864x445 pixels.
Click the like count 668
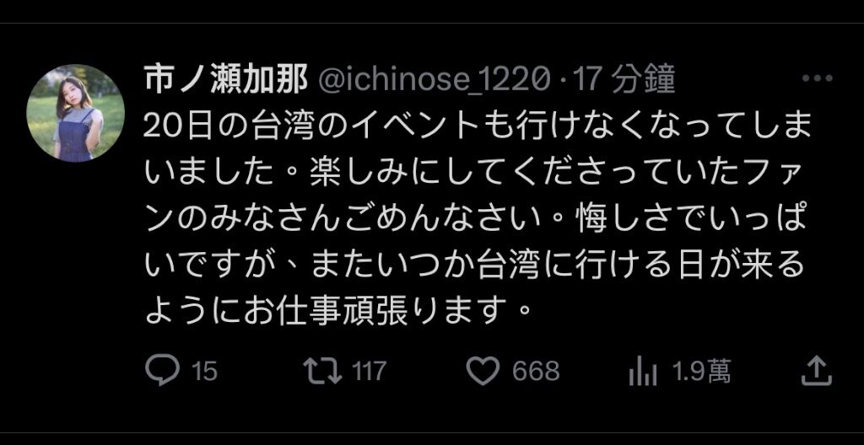(x=536, y=371)
